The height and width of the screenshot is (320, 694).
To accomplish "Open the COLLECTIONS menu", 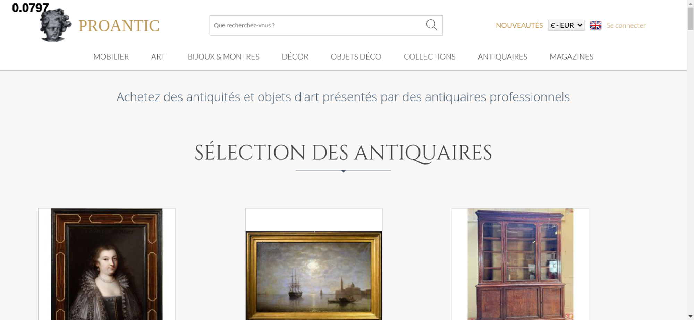I will [x=430, y=57].
